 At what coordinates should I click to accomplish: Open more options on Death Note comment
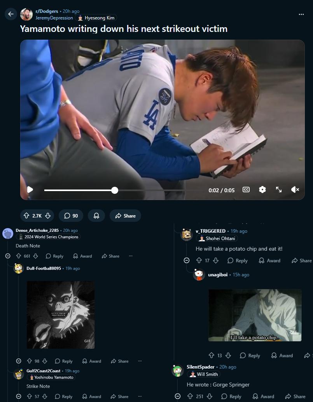coord(131,256)
